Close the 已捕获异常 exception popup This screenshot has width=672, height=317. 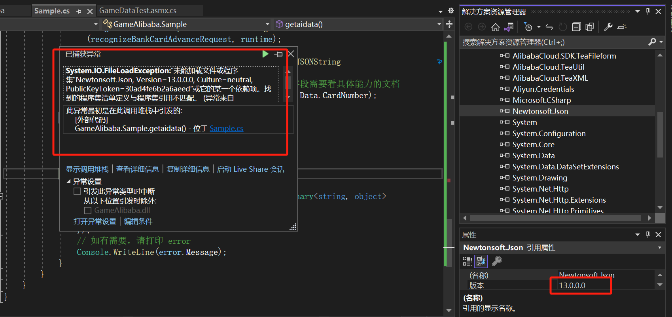coord(291,54)
